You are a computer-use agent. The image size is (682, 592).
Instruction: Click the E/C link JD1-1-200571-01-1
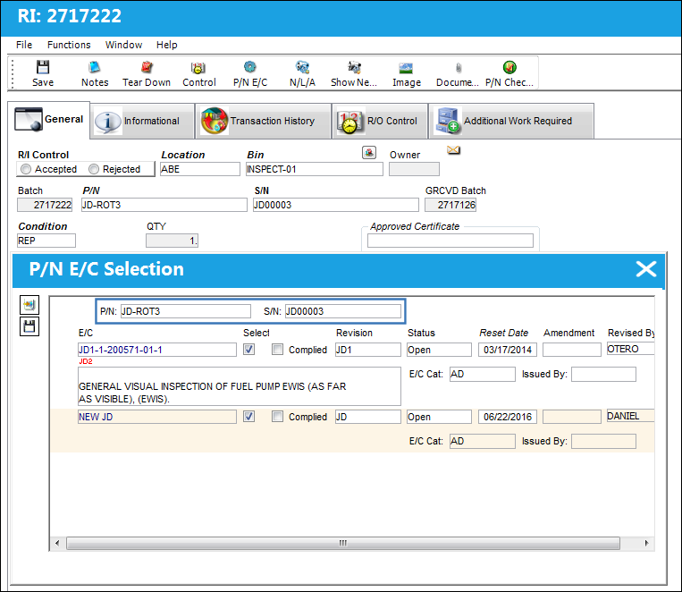pos(157,350)
